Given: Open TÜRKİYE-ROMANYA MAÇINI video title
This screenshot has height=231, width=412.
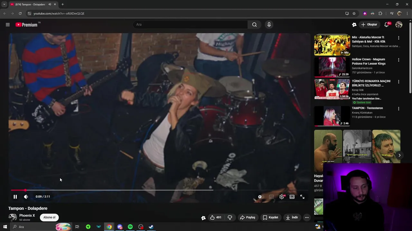Looking at the screenshot, I should [371, 83].
